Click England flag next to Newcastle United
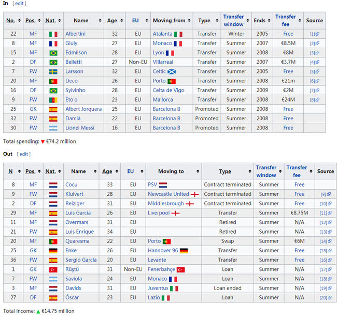The height and width of the screenshot is (316, 337). click(x=195, y=194)
